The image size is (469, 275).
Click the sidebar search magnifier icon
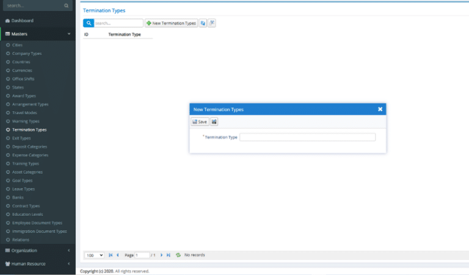point(66,5)
